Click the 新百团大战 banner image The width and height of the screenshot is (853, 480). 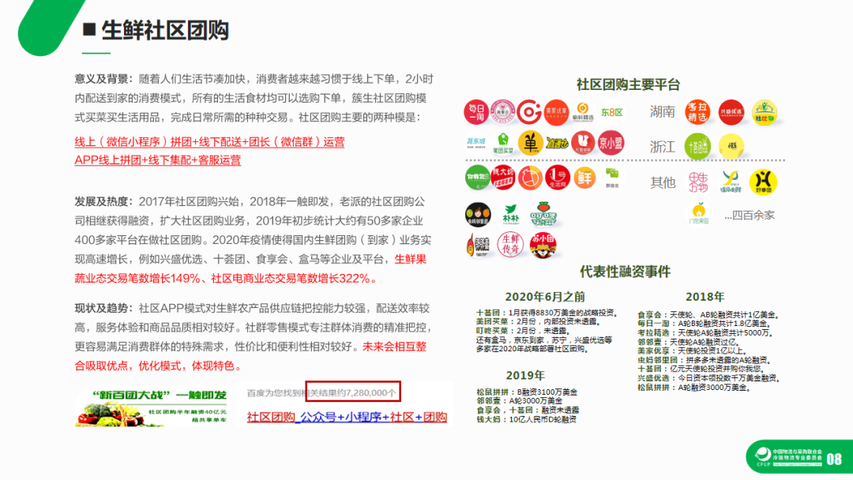pos(153,406)
